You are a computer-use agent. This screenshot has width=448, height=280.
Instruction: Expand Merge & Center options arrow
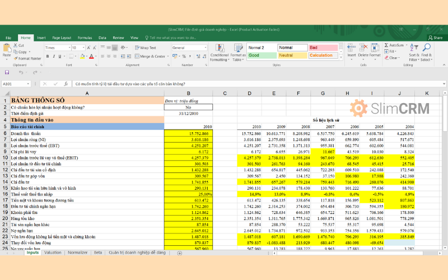click(x=168, y=57)
